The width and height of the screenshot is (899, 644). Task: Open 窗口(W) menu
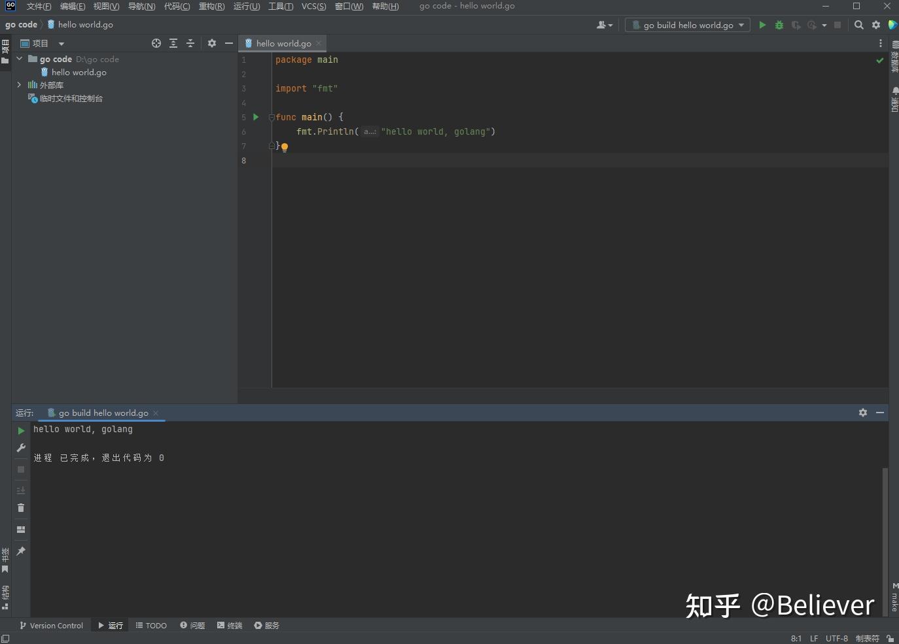[x=349, y=6]
